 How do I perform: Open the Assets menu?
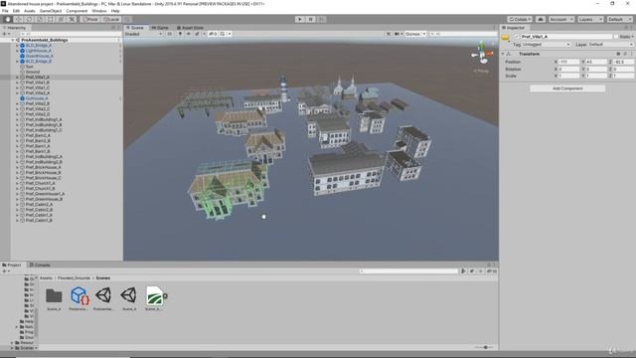(30, 11)
